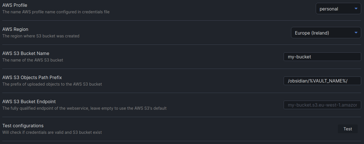Open the AWS Profile dropdown showing personal
The image size is (364, 144).
coord(338,9)
